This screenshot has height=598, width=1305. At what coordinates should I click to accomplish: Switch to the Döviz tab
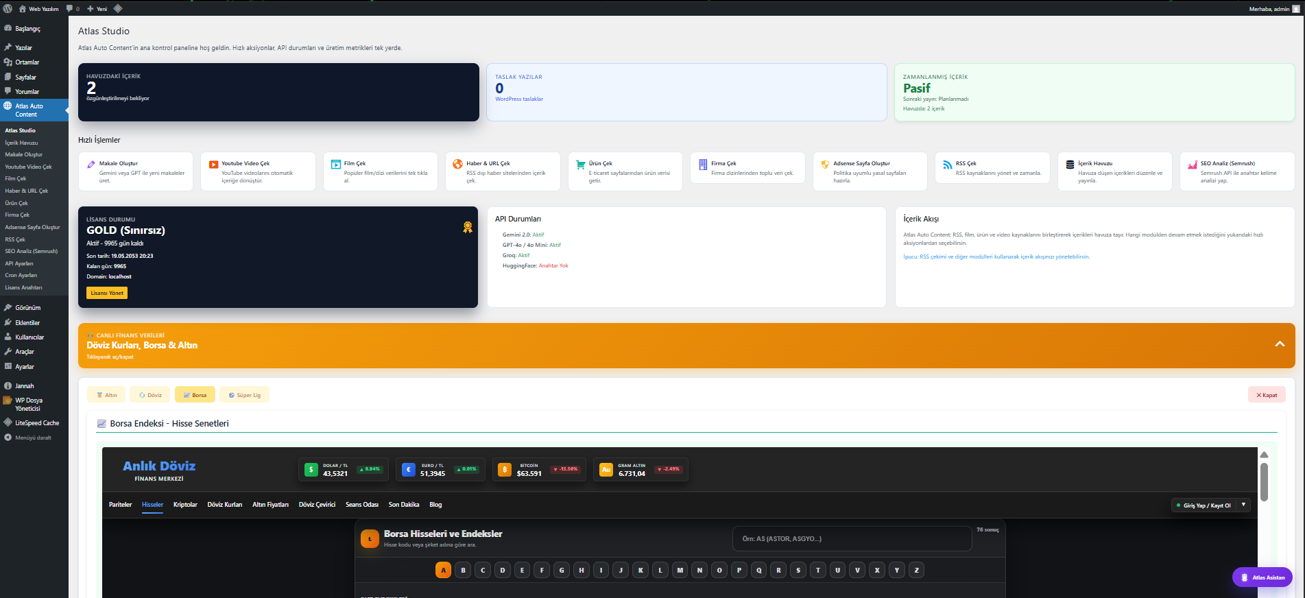pos(150,395)
